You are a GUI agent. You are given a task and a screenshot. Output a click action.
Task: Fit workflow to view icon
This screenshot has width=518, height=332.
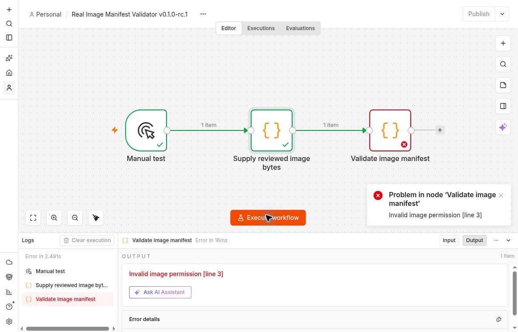coord(33,218)
